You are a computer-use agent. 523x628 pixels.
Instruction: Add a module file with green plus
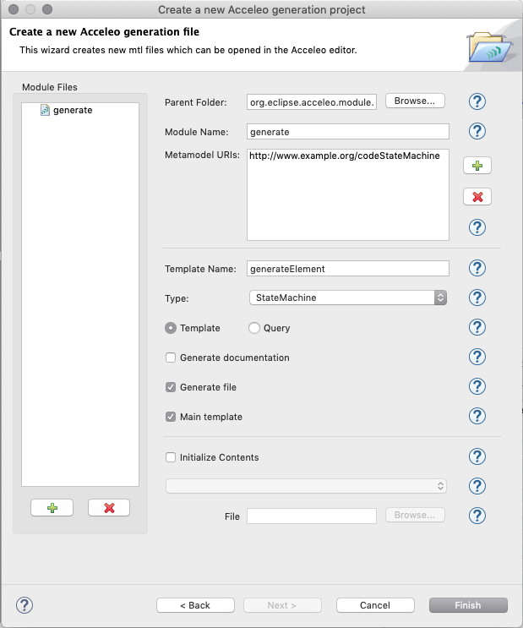coord(52,508)
